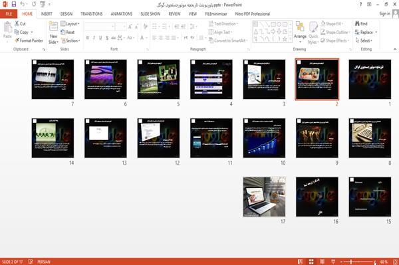Start slide show from status bar icon
Screen dimensions: 399x265
pos(333,262)
